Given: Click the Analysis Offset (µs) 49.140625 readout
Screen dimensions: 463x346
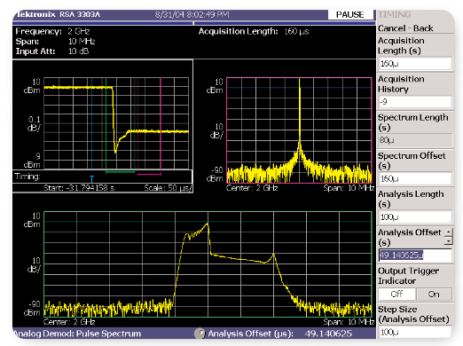Looking at the screenshot, I should (279, 334).
